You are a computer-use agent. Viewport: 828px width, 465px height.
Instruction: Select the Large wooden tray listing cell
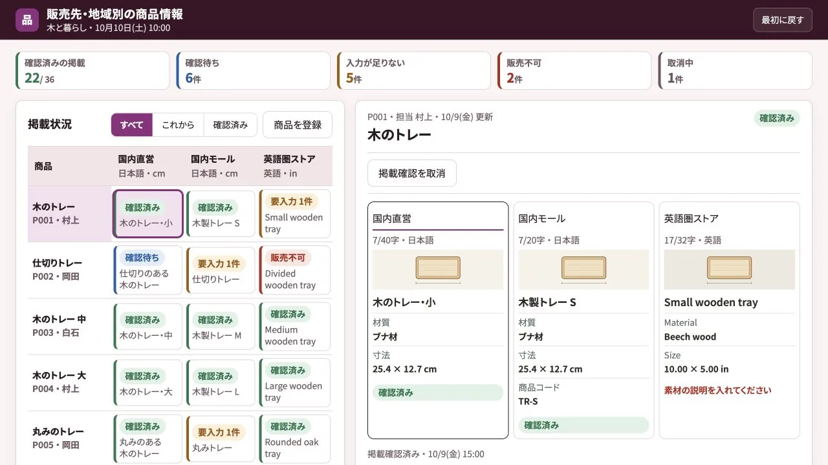[294, 382]
